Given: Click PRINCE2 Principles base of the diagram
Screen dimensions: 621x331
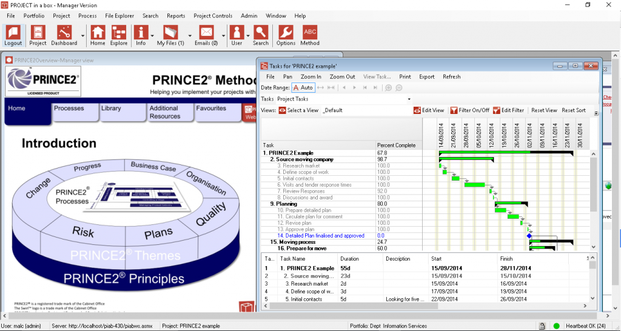Looking at the screenshot, I should point(124,278).
